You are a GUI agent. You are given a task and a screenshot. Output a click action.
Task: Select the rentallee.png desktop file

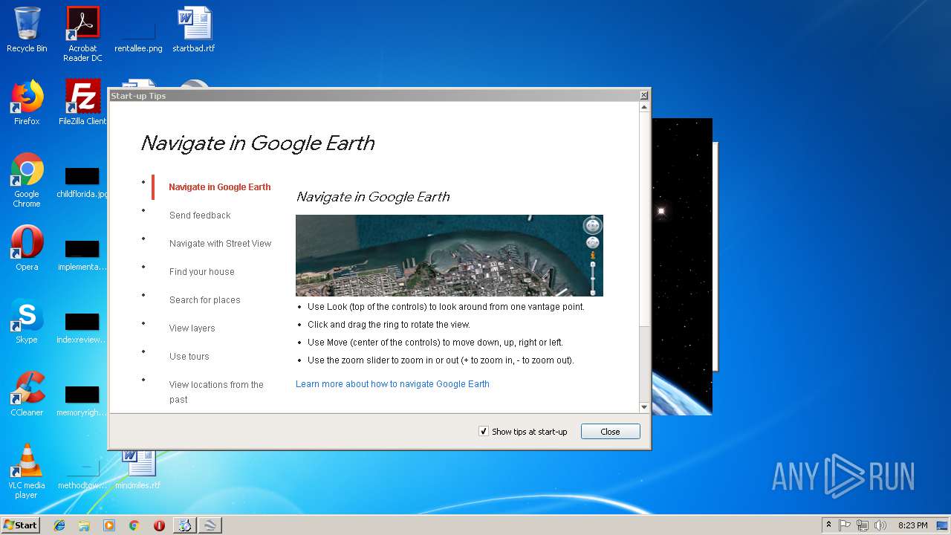pyautogui.click(x=138, y=34)
